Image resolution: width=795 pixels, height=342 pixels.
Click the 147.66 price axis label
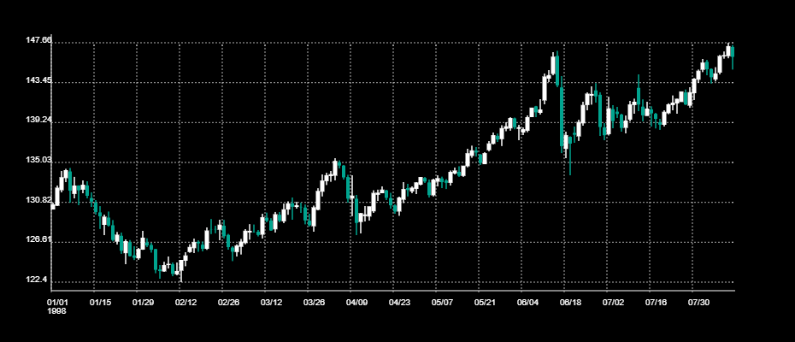coord(38,40)
